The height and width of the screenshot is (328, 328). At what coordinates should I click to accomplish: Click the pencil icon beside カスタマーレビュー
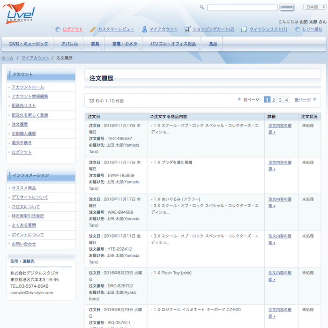93,30
